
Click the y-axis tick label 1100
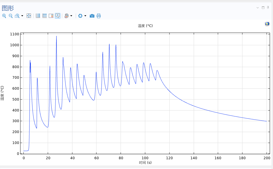pyautogui.click(x=15, y=34)
